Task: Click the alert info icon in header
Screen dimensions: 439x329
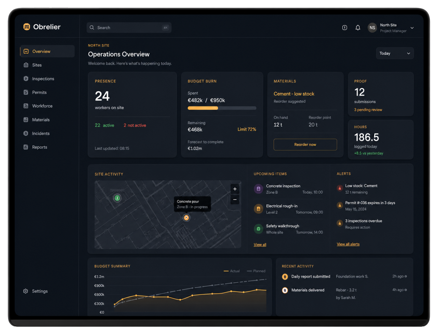Action: [x=345, y=28]
